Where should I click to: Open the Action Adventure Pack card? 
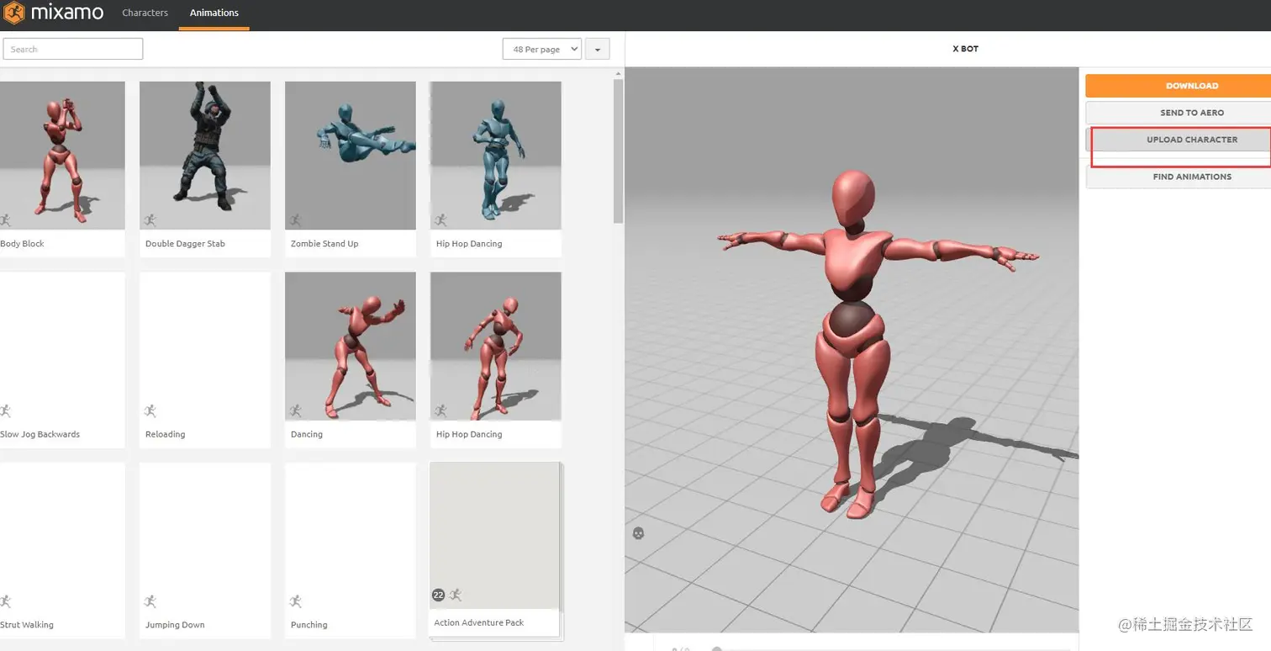tap(495, 550)
